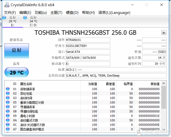Minimize the CrystalDiskInfo window
Viewport: 171px width, 137px height.
pos(132,5)
